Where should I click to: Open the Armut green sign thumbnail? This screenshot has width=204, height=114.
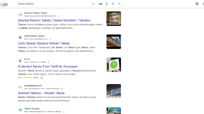tap(114, 65)
